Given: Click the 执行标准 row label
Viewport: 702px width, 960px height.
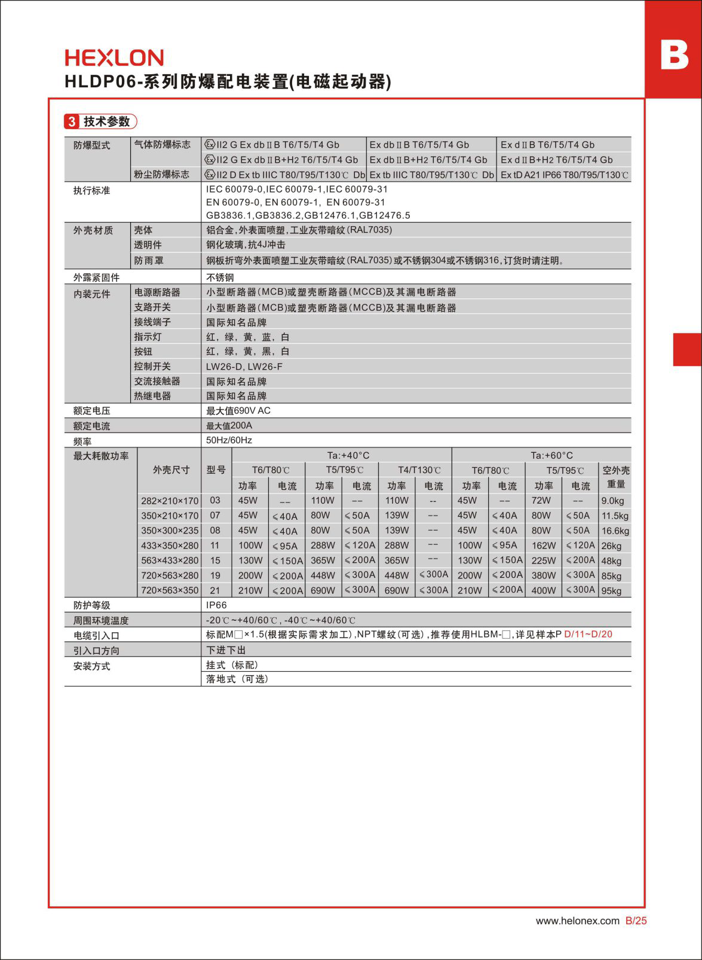Looking at the screenshot, I should (91, 190).
